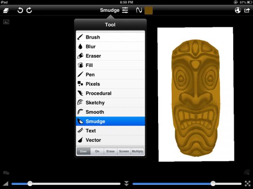Open the Smudge tool dropdown title
The width and height of the screenshot is (253, 189).
point(110,10)
